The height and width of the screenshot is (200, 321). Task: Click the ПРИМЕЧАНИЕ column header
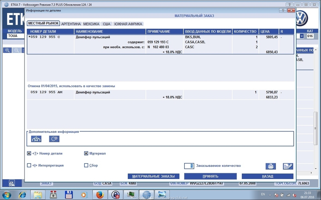[x=165, y=31]
